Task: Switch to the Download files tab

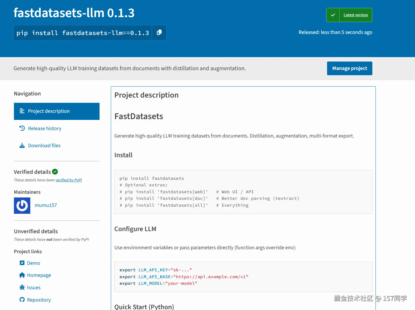Action: pyautogui.click(x=44, y=145)
